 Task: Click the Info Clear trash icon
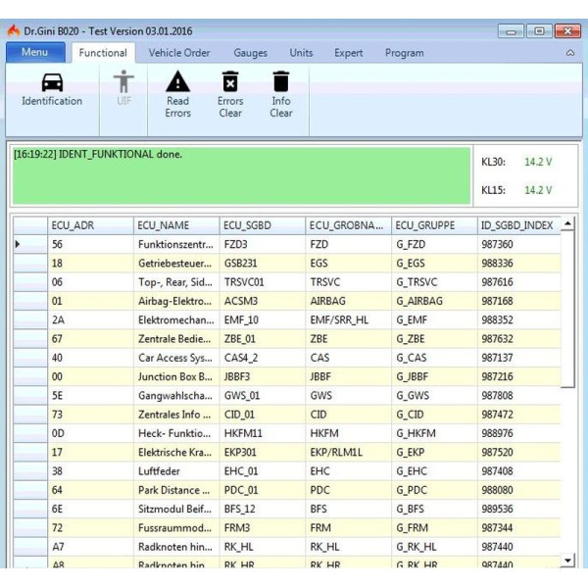pyautogui.click(x=281, y=81)
